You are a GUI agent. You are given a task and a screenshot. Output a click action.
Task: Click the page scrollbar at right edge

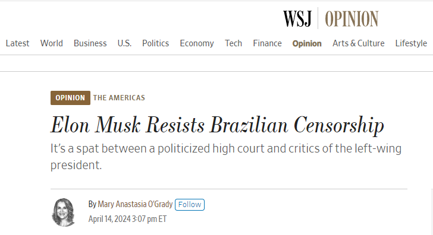[x=432, y=212]
